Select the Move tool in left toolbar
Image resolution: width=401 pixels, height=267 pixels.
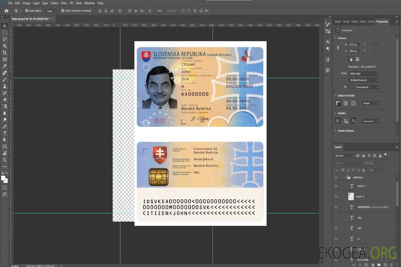click(x=4, y=26)
